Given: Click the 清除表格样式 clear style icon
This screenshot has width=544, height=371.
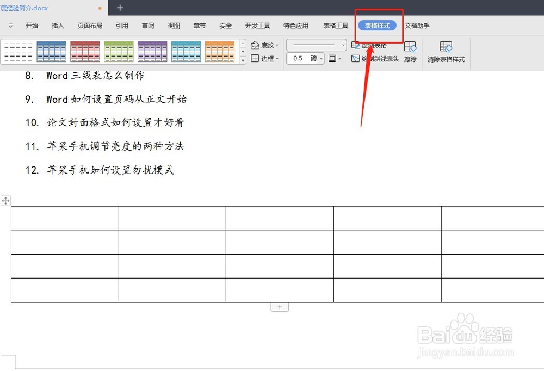Looking at the screenshot, I should [x=447, y=52].
